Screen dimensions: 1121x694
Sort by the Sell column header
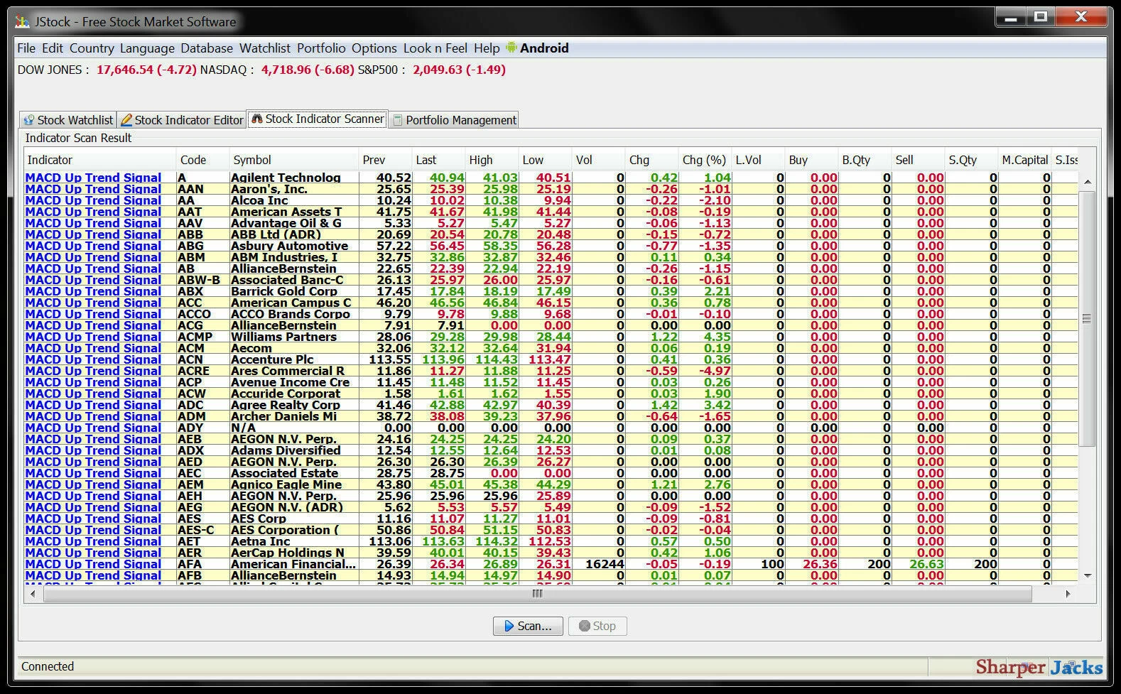pos(919,160)
